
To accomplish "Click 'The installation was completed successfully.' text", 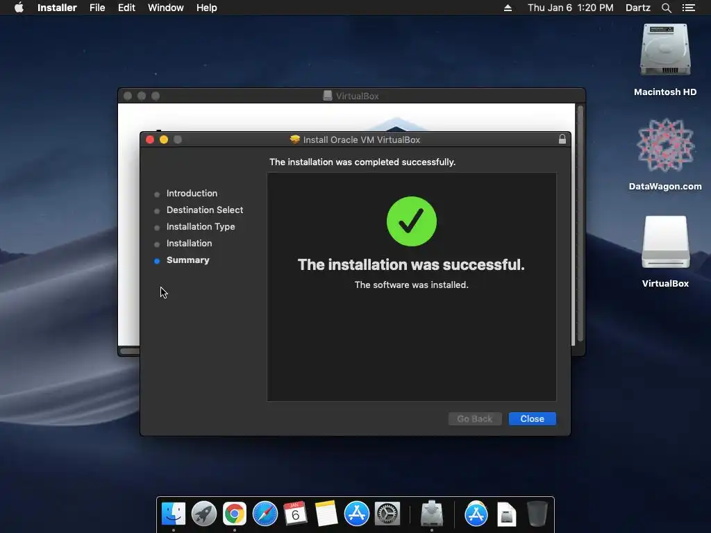I will point(362,162).
